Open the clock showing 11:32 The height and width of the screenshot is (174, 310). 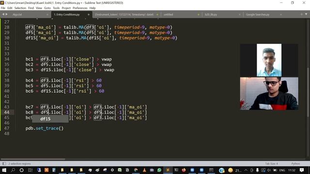pos(292,170)
